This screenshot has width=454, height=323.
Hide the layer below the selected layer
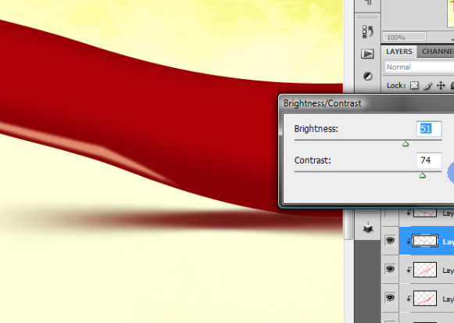point(390,269)
